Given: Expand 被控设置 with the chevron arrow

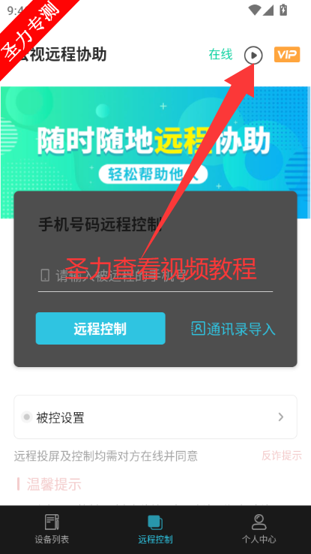Looking at the screenshot, I should pyautogui.click(x=281, y=417).
